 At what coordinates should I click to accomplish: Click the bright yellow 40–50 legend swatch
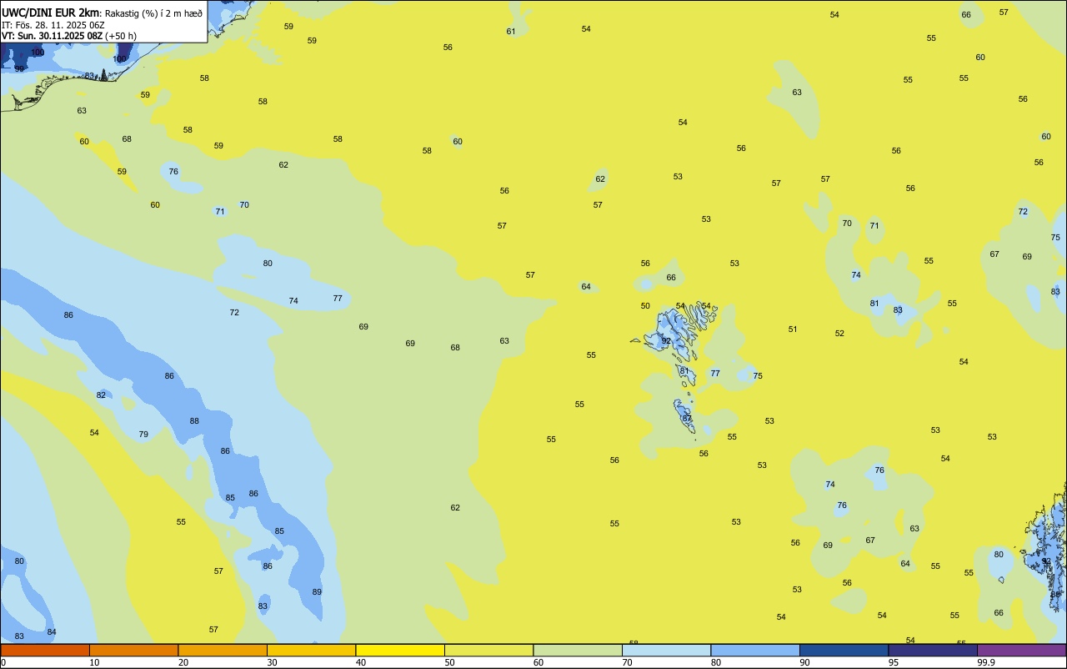pos(400,650)
